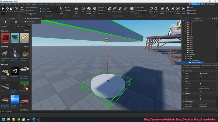Switch to the HOME ribbon tab
This screenshot has height=122, width=218.
click(x=28, y=4)
